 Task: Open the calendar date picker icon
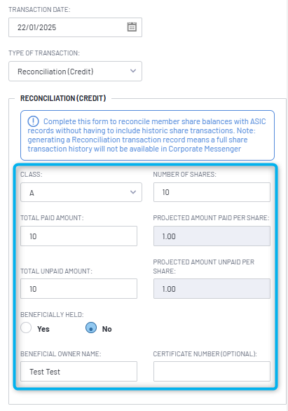tap(132, 27)
